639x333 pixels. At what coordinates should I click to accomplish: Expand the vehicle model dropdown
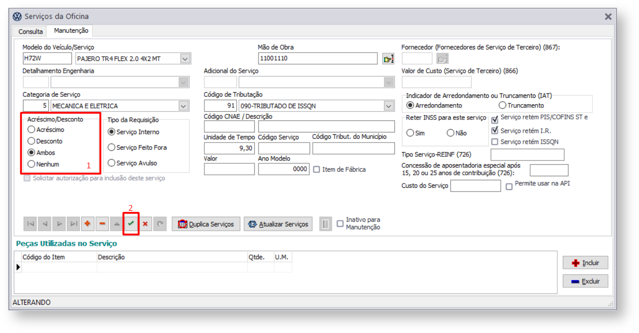pos(185,59)
